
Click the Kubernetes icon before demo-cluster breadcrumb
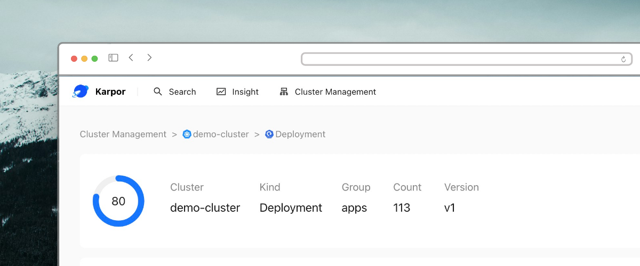click(x=187, y=134)
